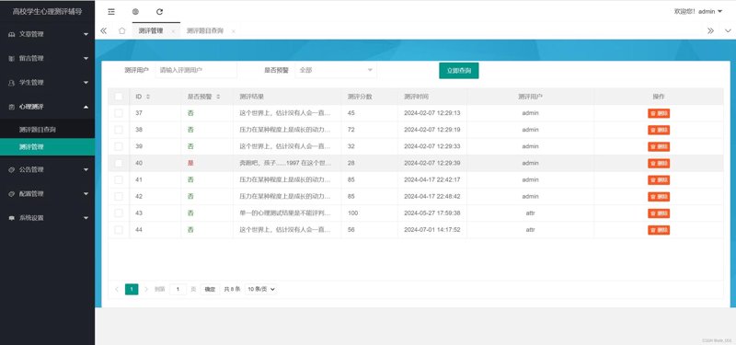Open the website globe icon
Screen dimensions: 736x345
coord(135,12)
